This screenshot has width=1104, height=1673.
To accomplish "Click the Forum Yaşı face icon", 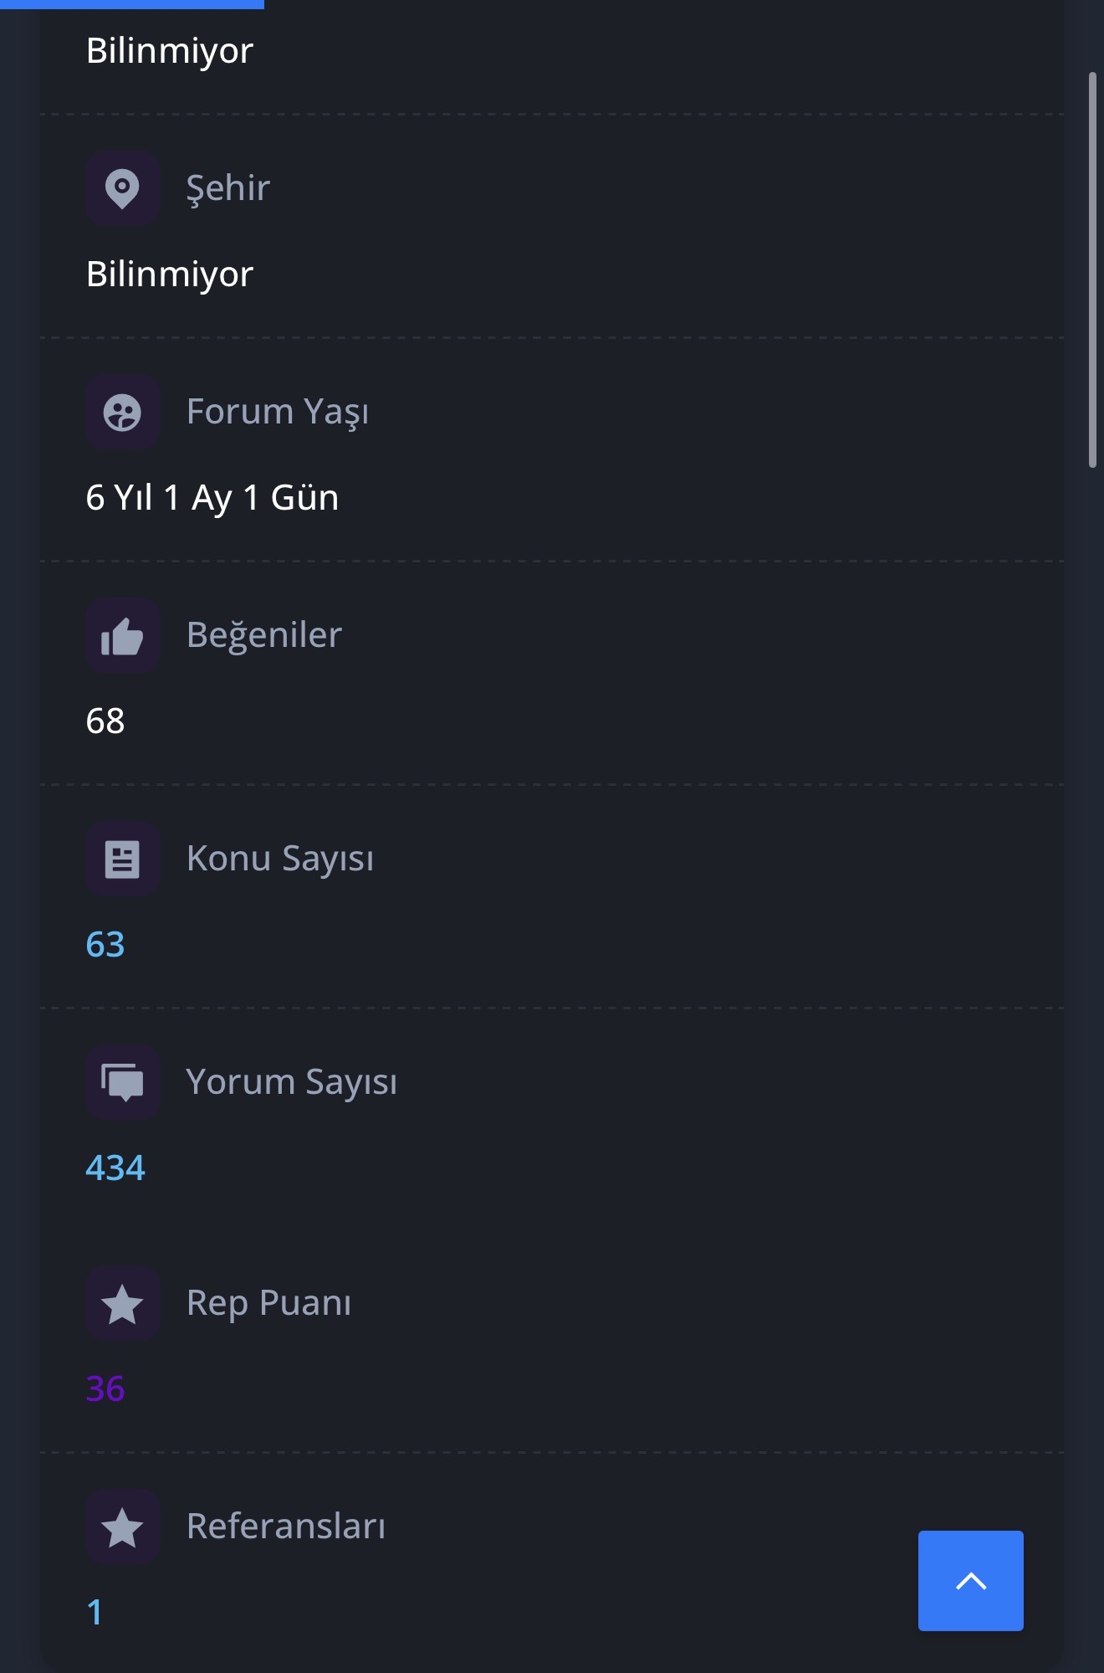I will tap(122, 412).
